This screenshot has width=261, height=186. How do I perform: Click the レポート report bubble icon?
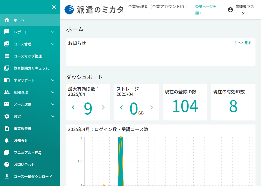click(x=7, y=32)
